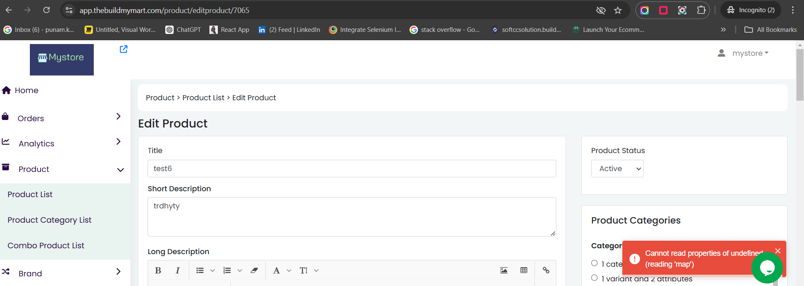The height and width of the screenshot is (286, 804).
Task: Click into the Title input field
Action: (352, 169)
